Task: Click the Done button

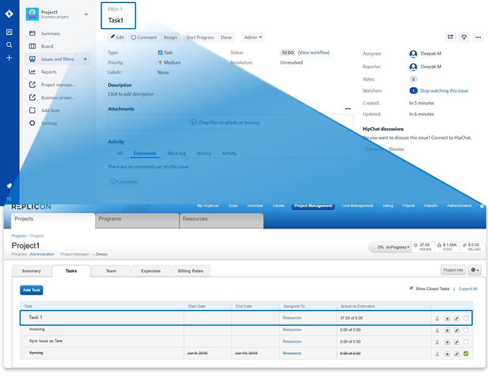Action: (226, 37)
